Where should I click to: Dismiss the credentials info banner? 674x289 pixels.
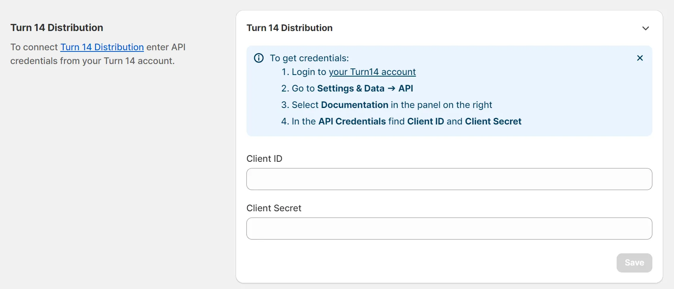[x=640, y=58]
